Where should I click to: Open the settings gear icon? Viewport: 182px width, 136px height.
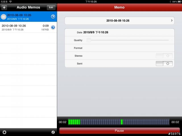click(x=5, y=132)
